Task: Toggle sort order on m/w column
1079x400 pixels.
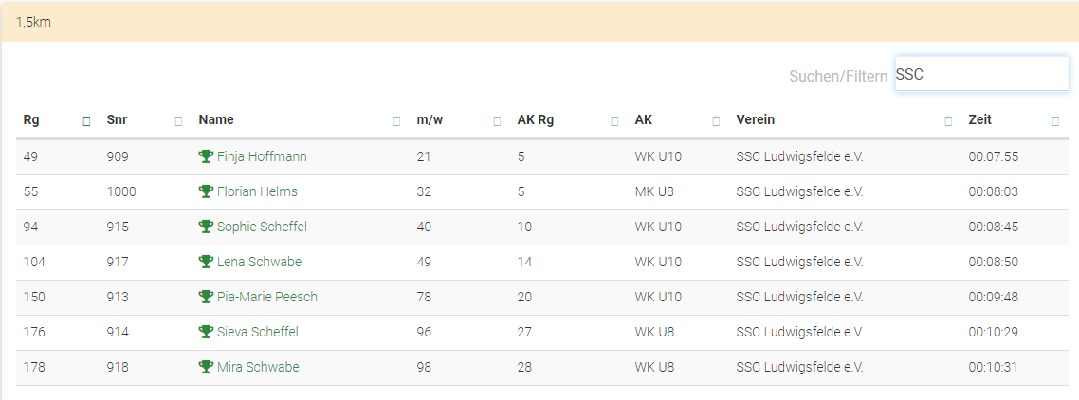Action: pos(497,121)
